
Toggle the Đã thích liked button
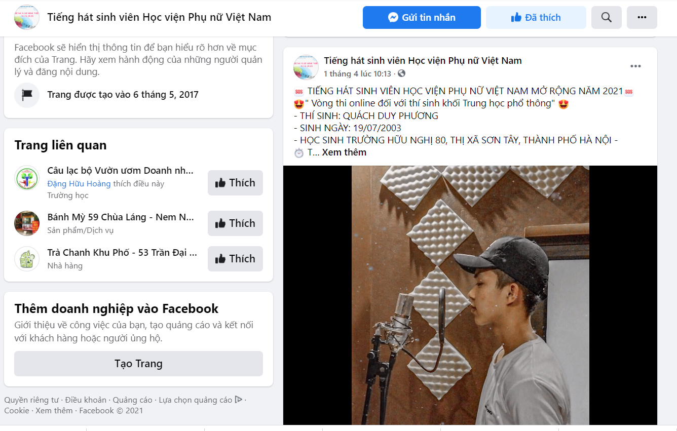click(536, 18)
